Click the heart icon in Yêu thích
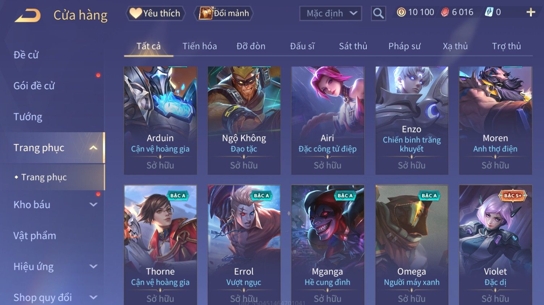The height and width of the screenshot is (305, 544). [136, 13]
